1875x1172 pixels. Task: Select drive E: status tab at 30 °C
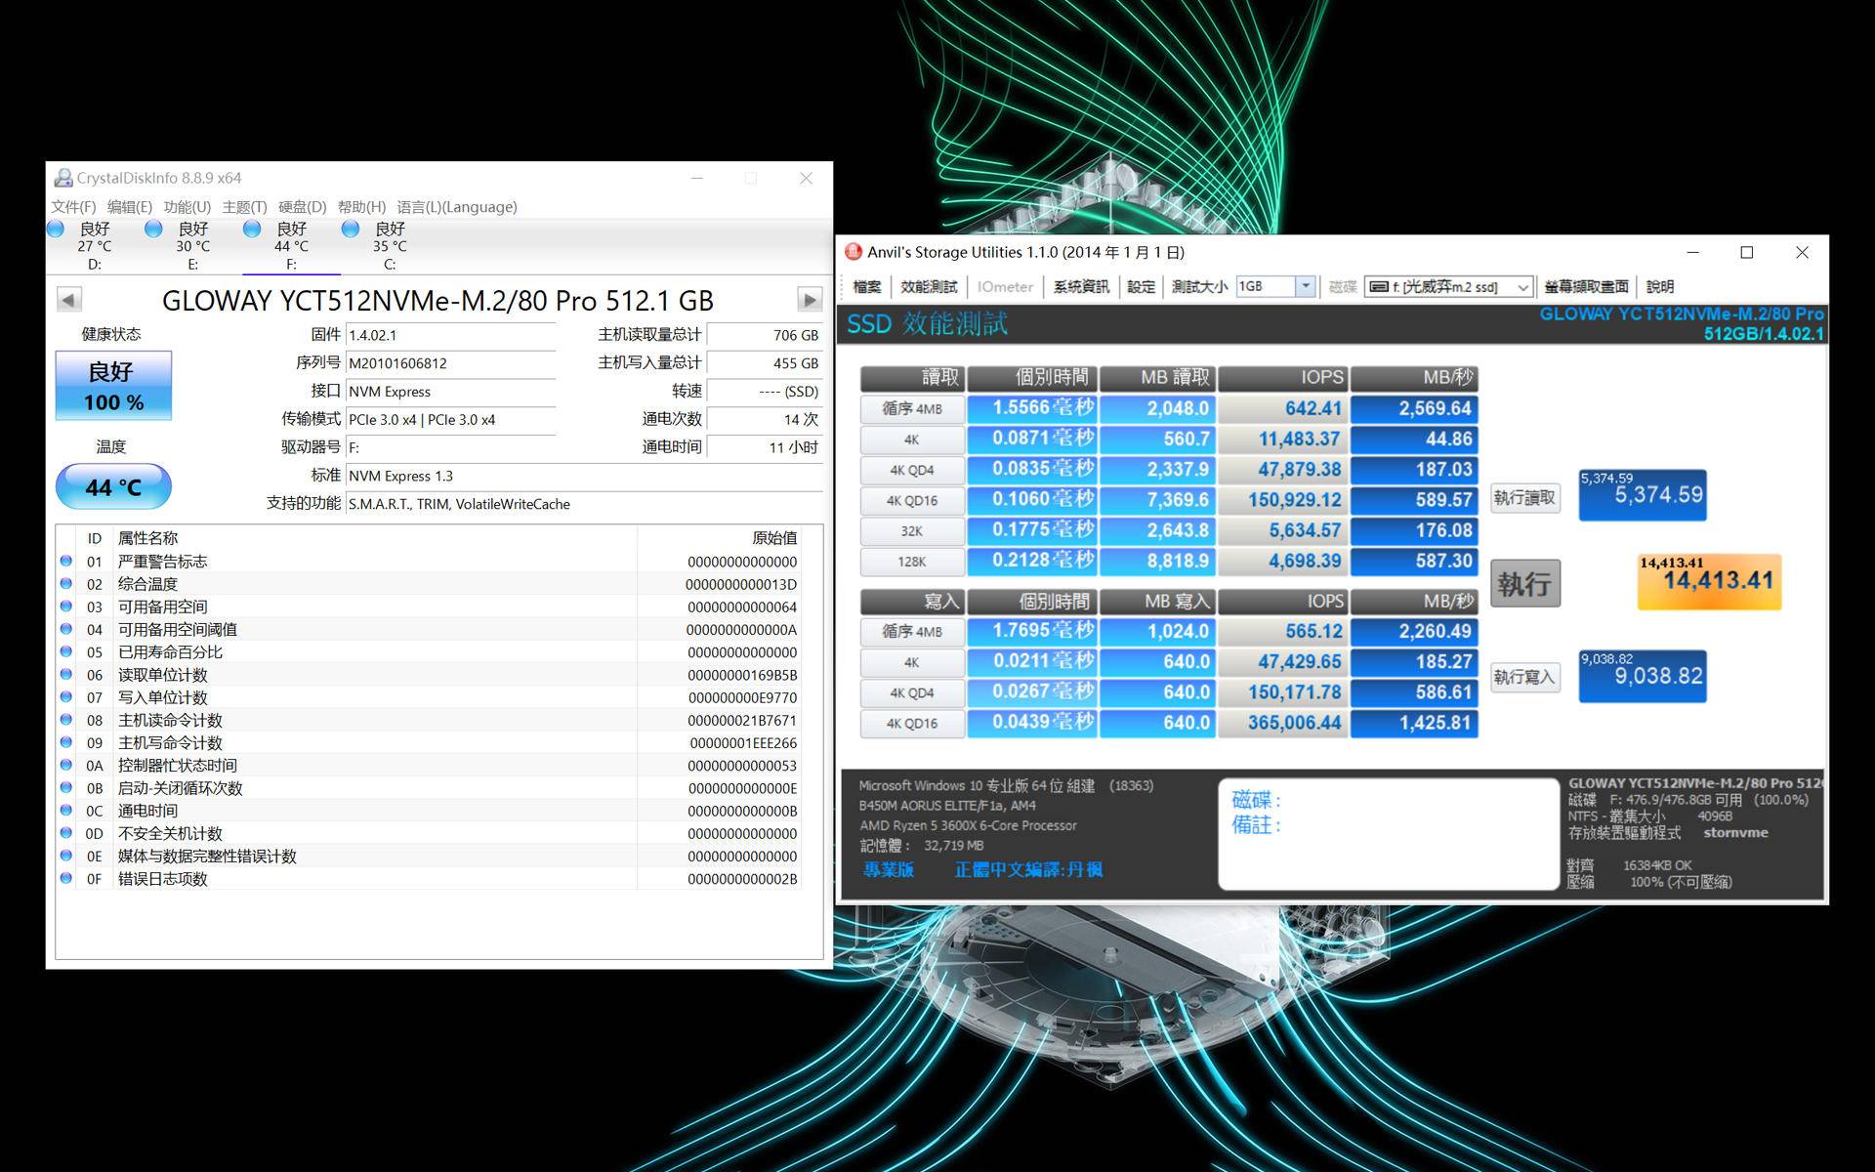coord(192,246)
